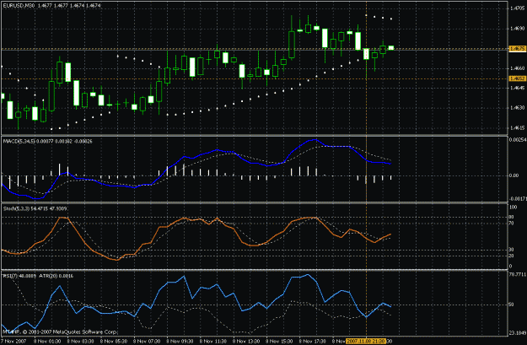Viewport: 527px width, 345px height.
Task: Select the -0.00171 MACD scale value
Action: [518, 199]
